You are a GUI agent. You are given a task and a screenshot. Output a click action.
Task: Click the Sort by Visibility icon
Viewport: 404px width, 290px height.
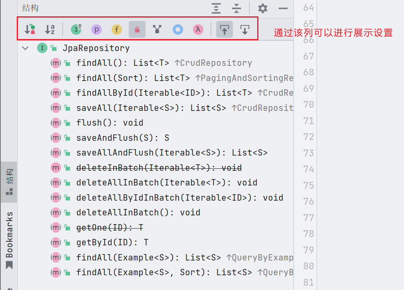pos(30,30)
